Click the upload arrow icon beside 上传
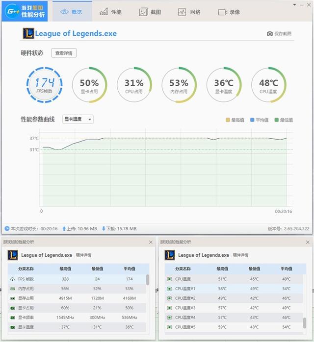 [x=64, y=229]
